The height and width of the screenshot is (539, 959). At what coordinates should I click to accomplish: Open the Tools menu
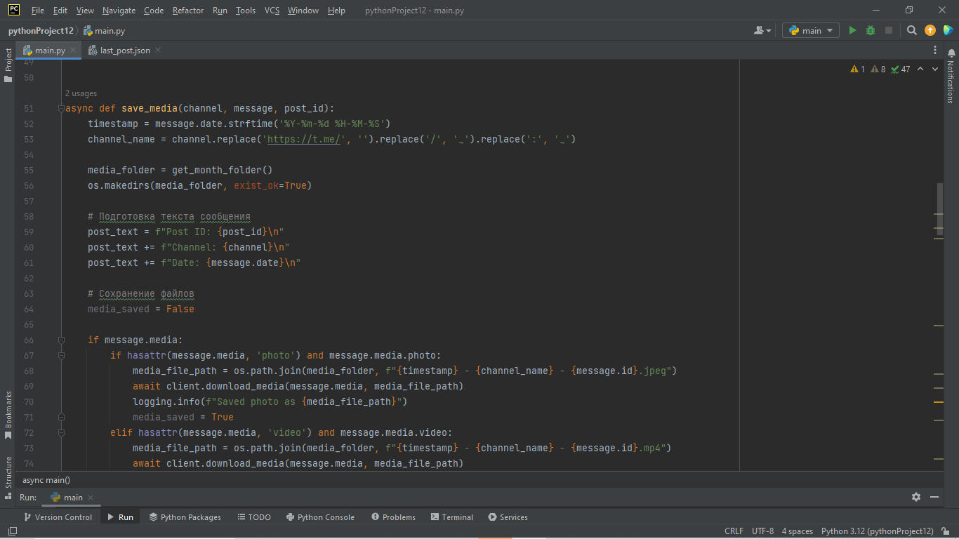coord(246,11)
